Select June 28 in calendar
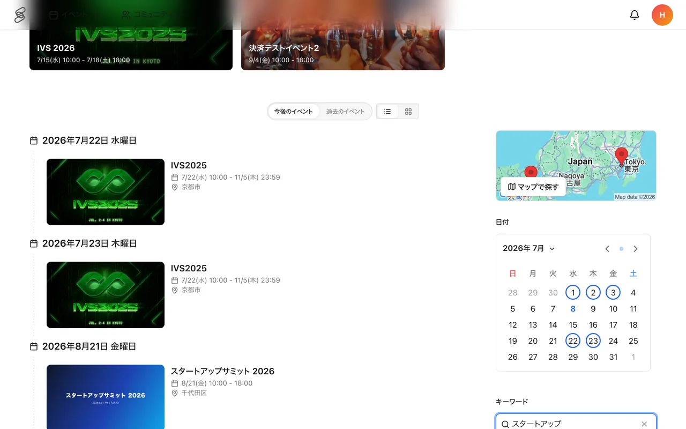Viewport: 686px width, 429px height. (513, 293)
